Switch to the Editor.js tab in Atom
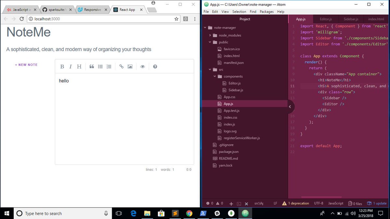Viewport: 390px width, 219px height. (x=326, y=19)
